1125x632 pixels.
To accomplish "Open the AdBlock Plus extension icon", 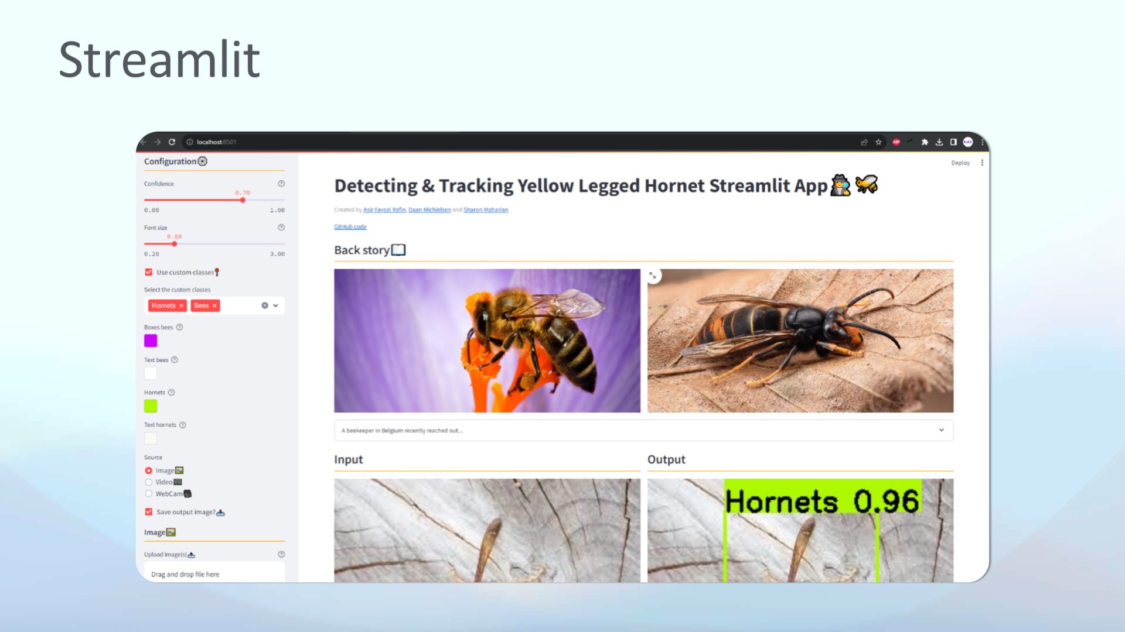I will point(896,142).
